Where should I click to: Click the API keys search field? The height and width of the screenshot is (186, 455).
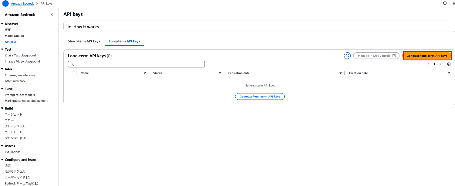136,64
